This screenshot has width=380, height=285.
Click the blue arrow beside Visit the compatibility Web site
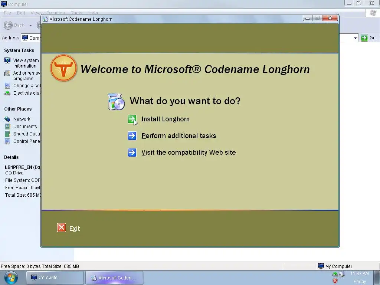tap(132, 153)
